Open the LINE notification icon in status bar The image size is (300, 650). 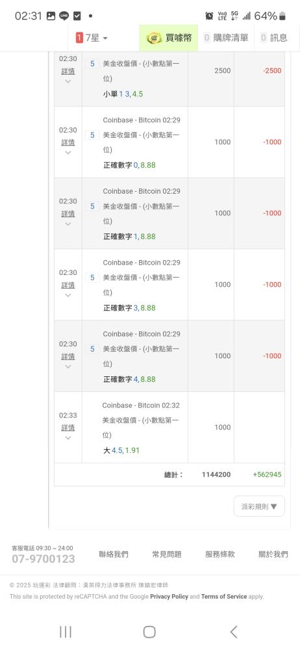click(64, 16)
